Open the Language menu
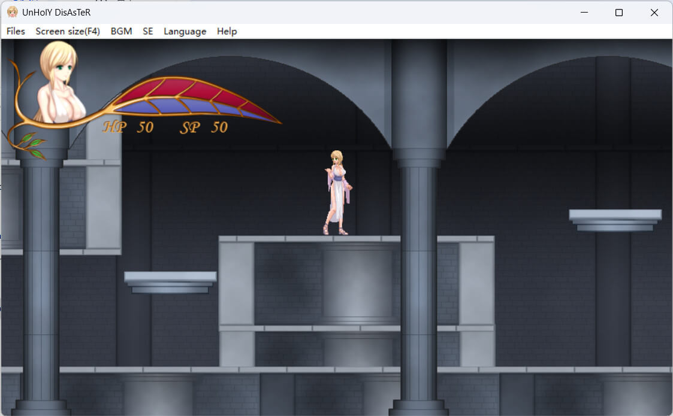Viewport: 673px width, 416px height. click(x=185, y=31)
